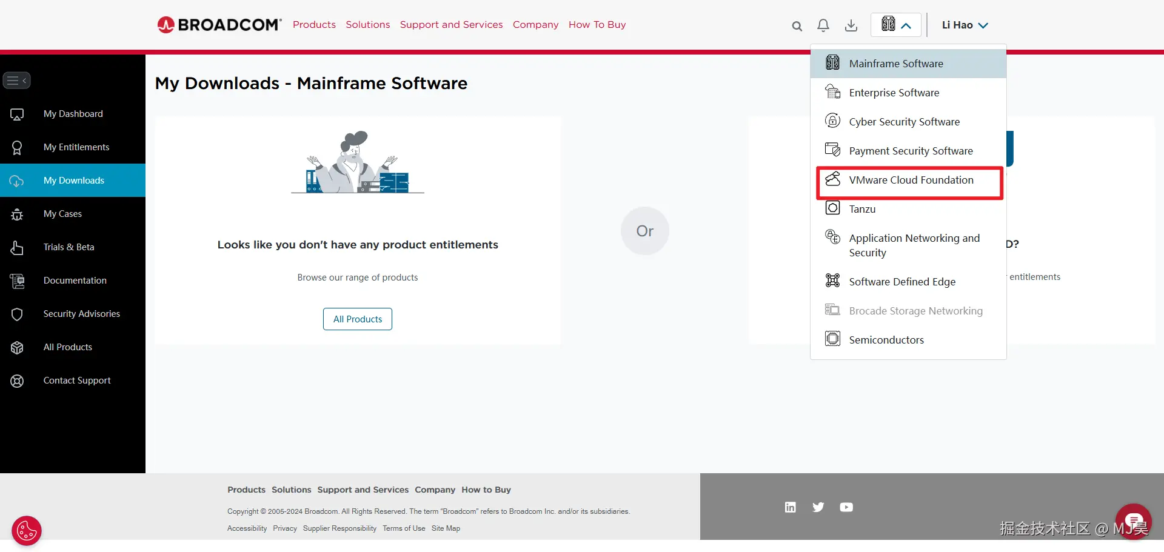Click the Security Advisories shield icon
The height and width of the screenshot is (552, 1164).
[17, 314]
